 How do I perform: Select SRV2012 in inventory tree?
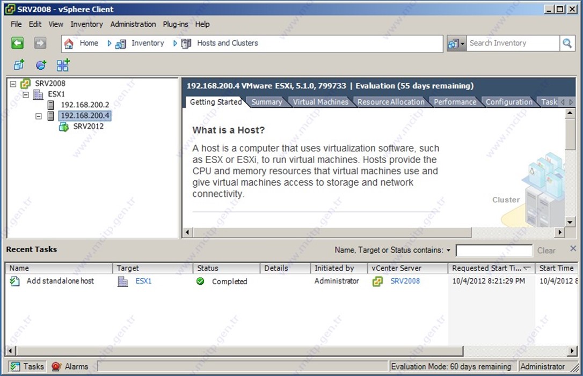point(89,127)
